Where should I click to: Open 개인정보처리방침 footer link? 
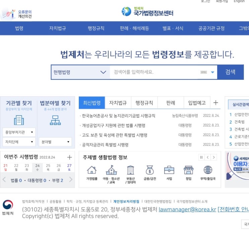click(126, 202)
